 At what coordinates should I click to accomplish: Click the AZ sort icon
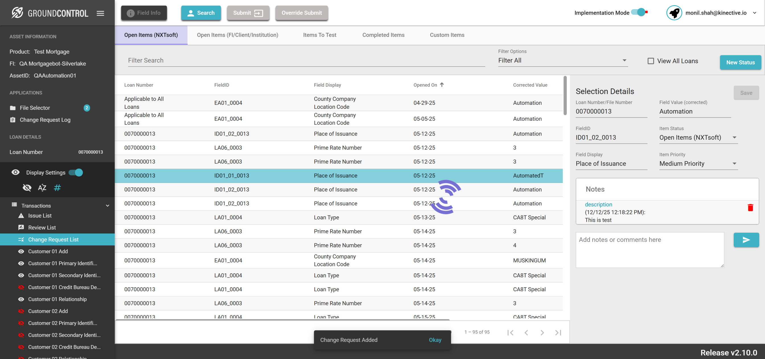tap(42, 188)
